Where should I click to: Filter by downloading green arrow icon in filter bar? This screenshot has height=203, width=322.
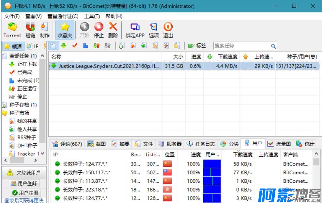[x=64, y=46]
